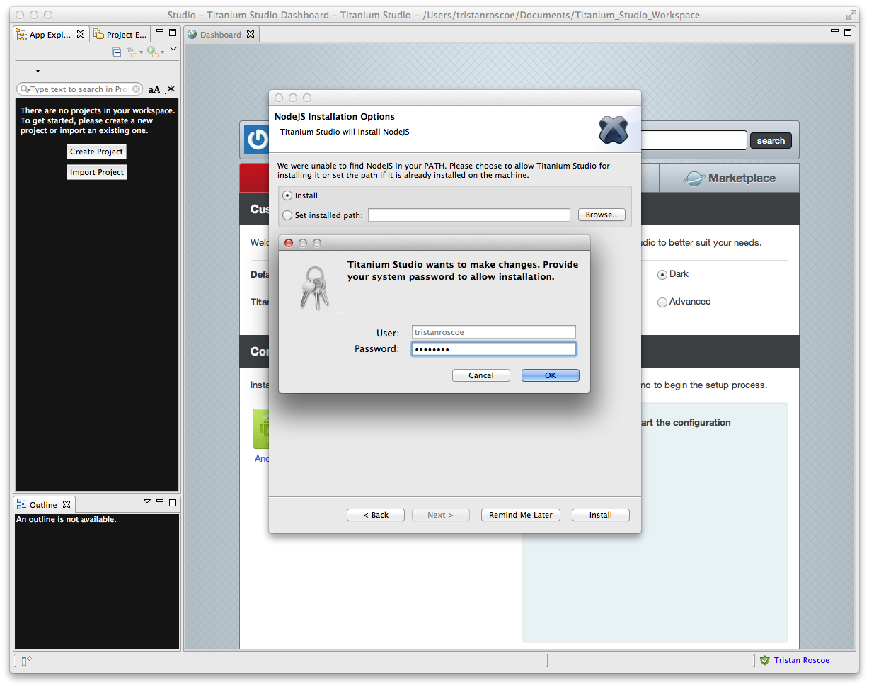Clear the App Explorer search field

(136, 89)
